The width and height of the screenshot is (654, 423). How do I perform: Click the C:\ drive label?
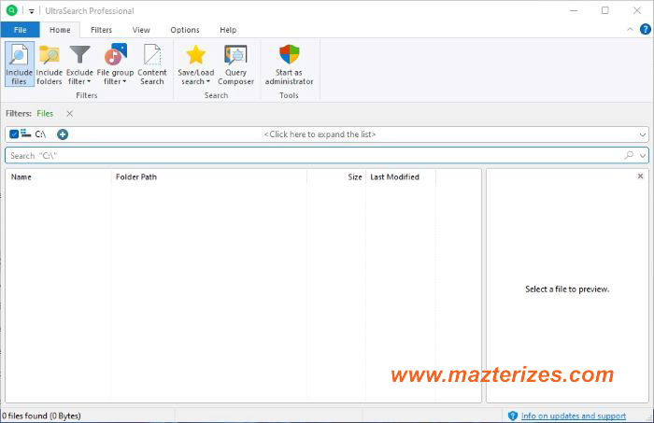40,134
